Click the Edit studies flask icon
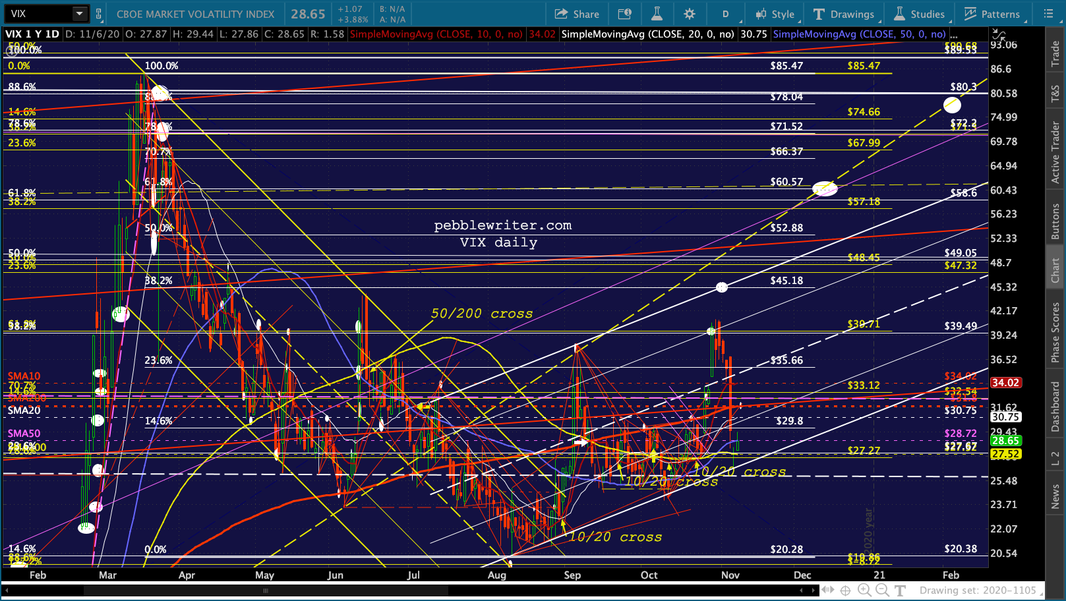The width and height of the screenshot is (1066, 601). click(657, 14)
